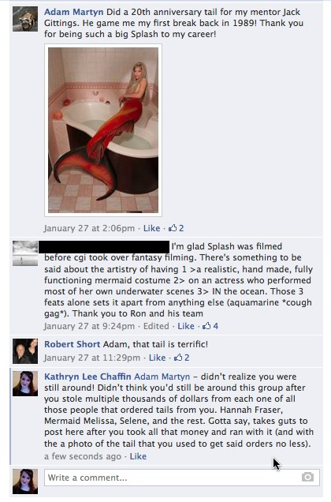Click timestamp January 27 at 11:29pm
Screen dimensions: 331x502
pos(92,358)
